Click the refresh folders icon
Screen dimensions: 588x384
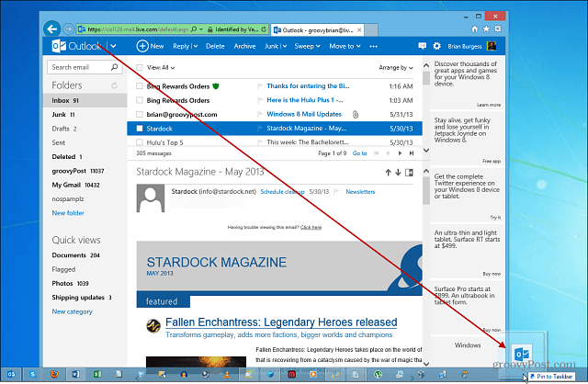tap(114, 85)
